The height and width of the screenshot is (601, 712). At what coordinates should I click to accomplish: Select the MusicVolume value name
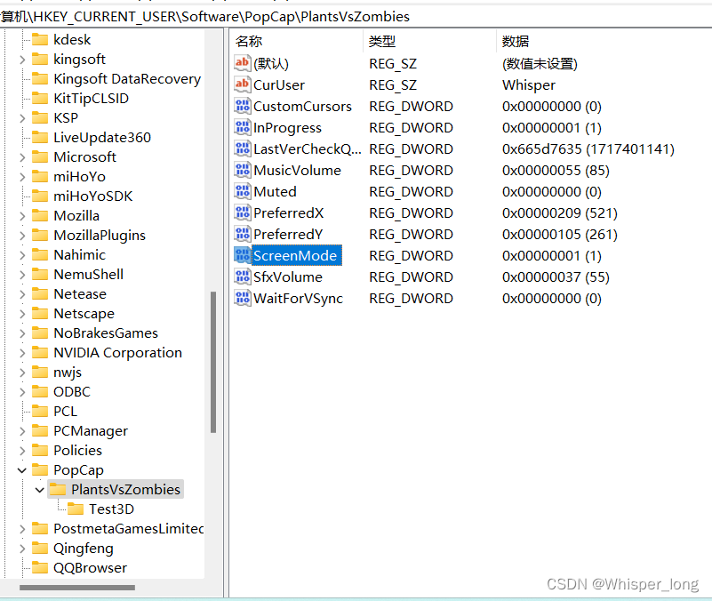[x=298, y=171]
